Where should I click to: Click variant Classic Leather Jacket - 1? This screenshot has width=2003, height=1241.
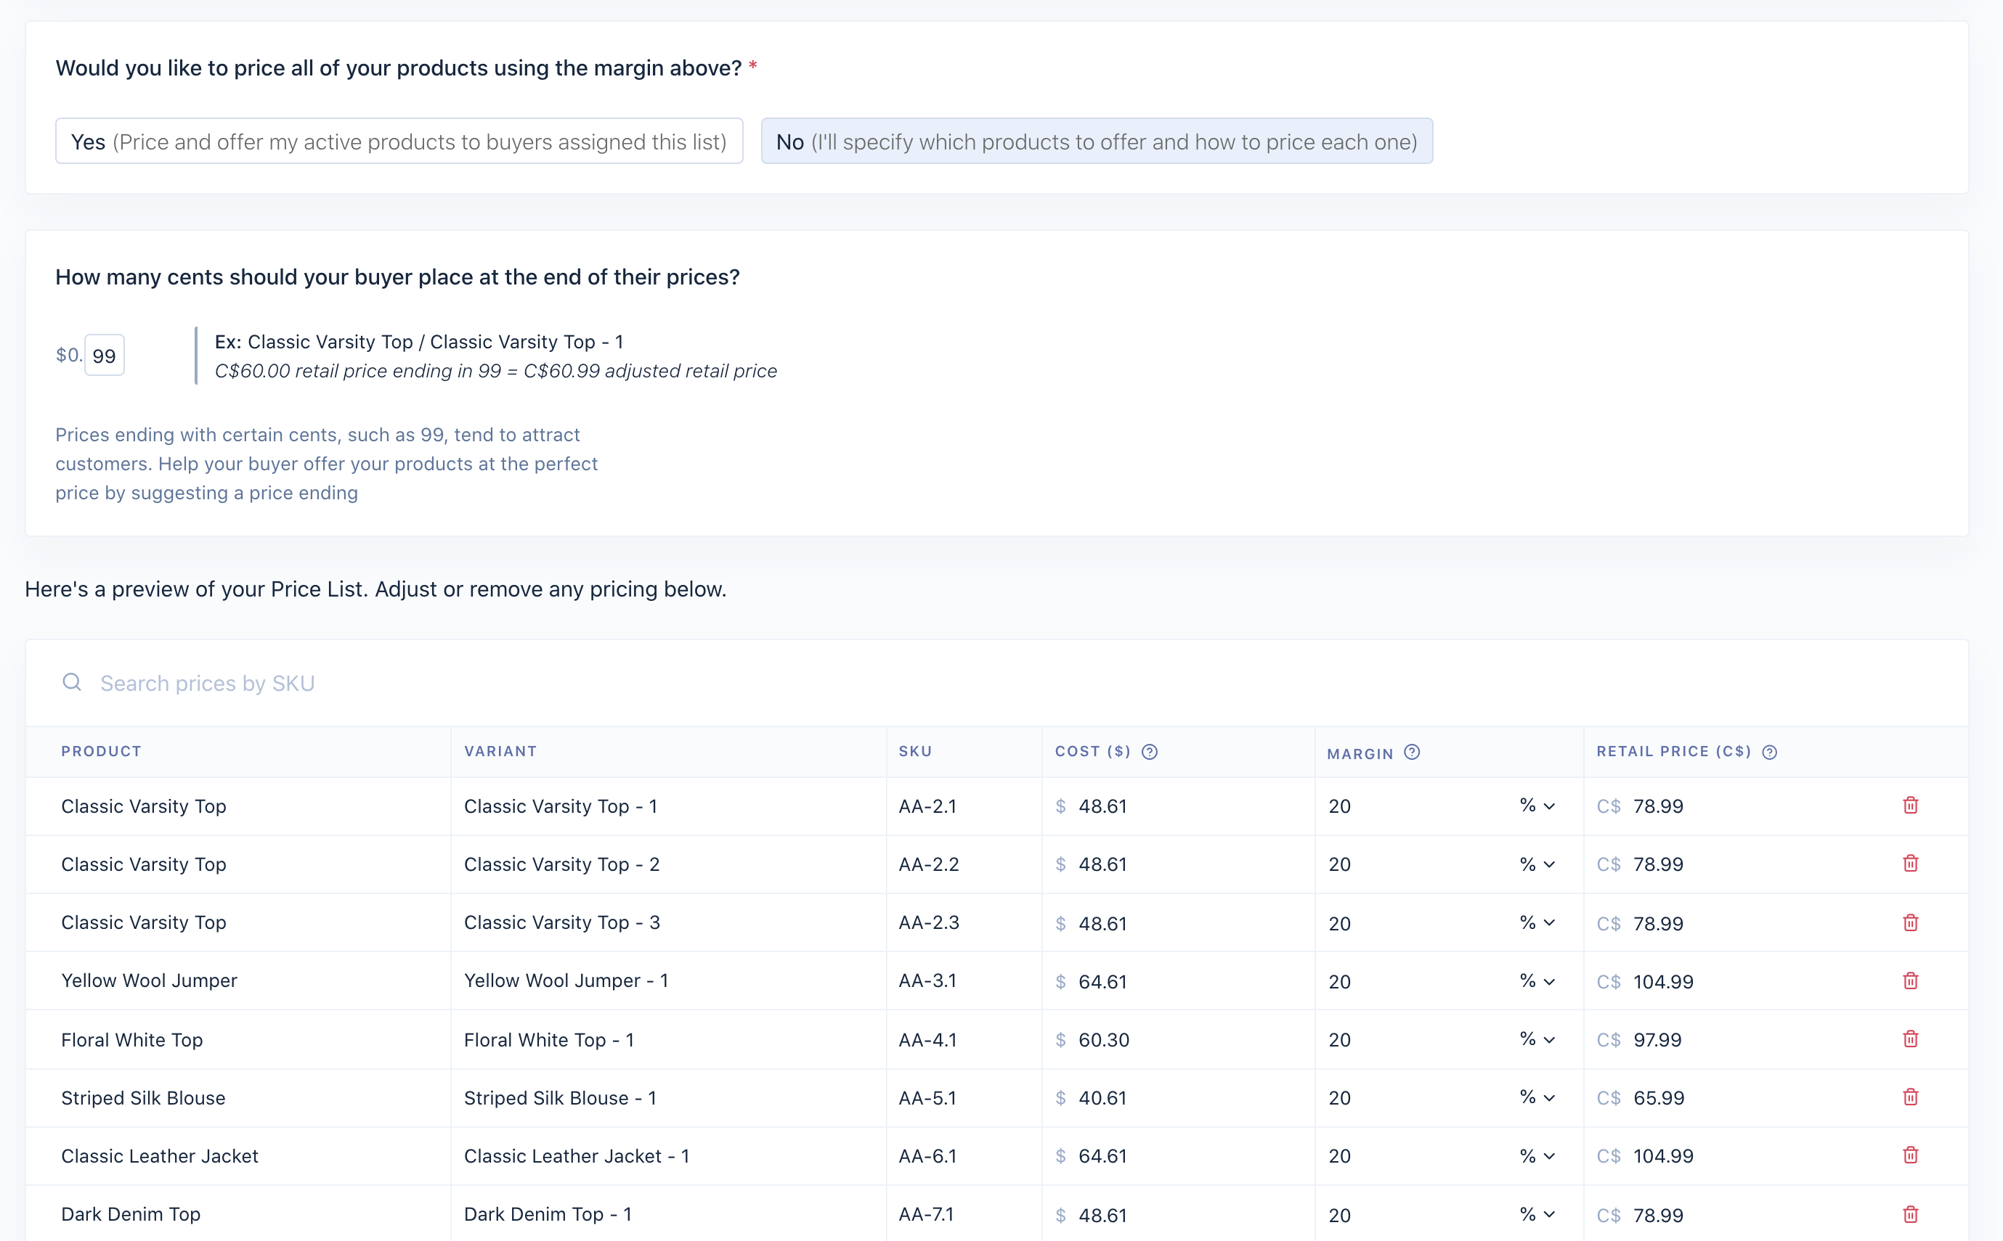point(577,1157)
